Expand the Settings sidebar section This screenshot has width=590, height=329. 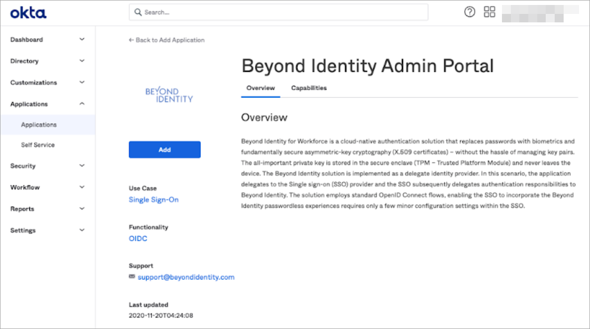coord(47,230)
